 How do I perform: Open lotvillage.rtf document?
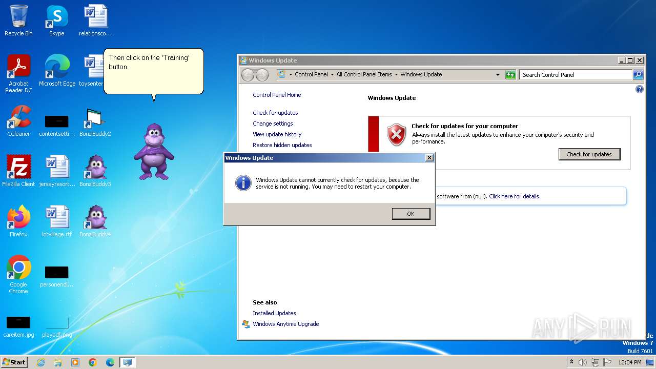pyautogui.click(x=57, y=221)
